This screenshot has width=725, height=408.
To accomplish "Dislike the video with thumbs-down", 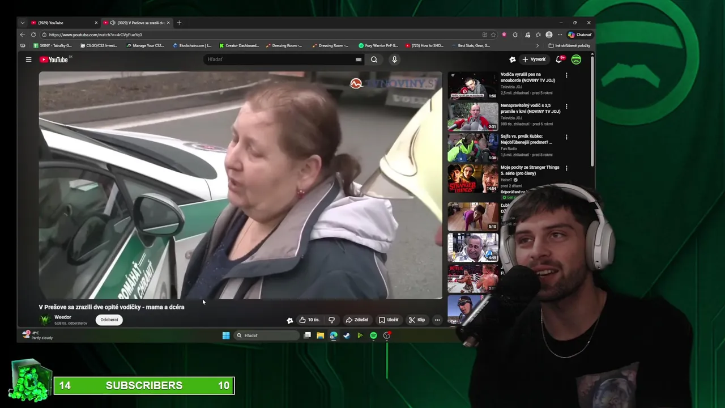I will tap(331, 320).
